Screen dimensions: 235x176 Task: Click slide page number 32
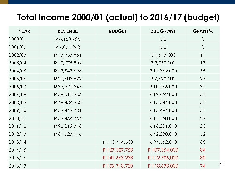pos(220,163)
